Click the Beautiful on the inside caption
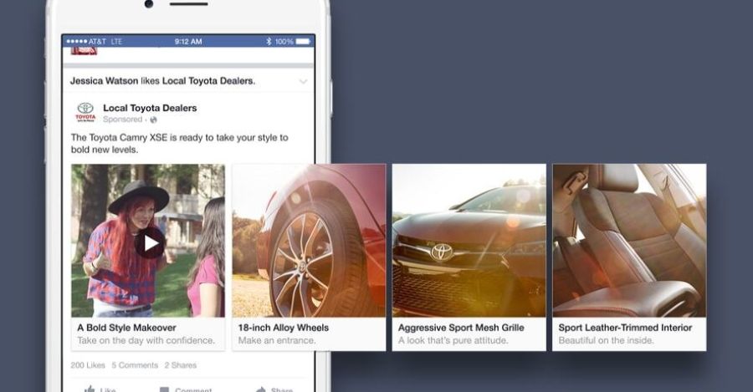This screenshot has height=392, width=753. 606,340
